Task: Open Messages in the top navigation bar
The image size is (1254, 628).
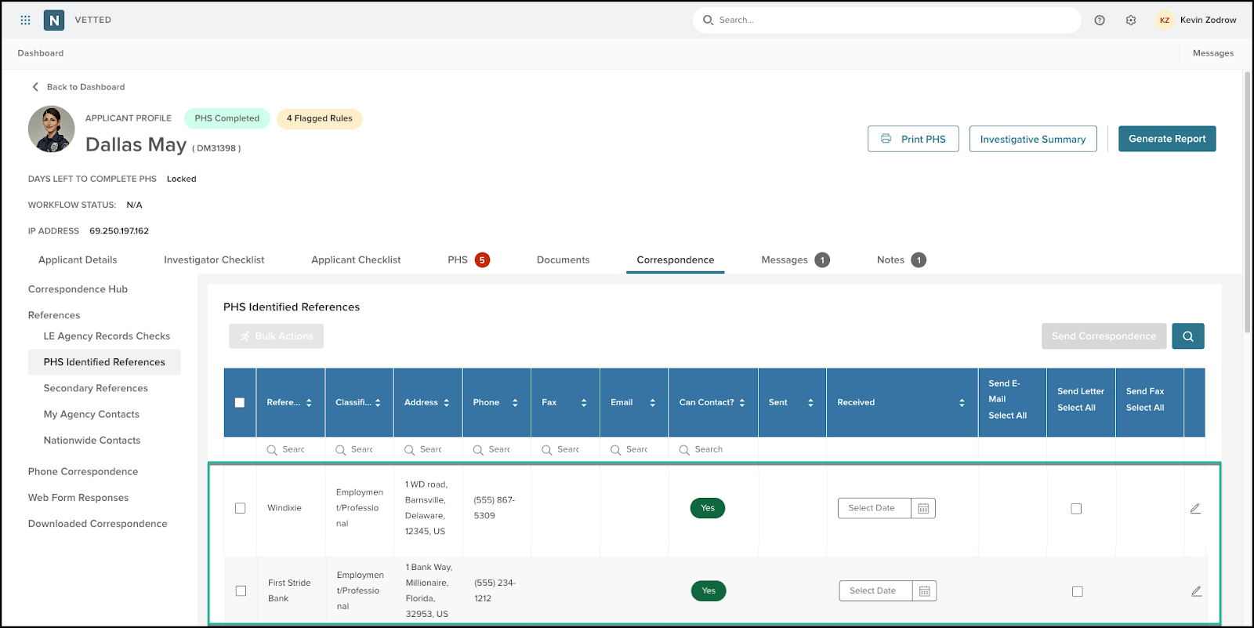Action: [x=1212, y=53]
